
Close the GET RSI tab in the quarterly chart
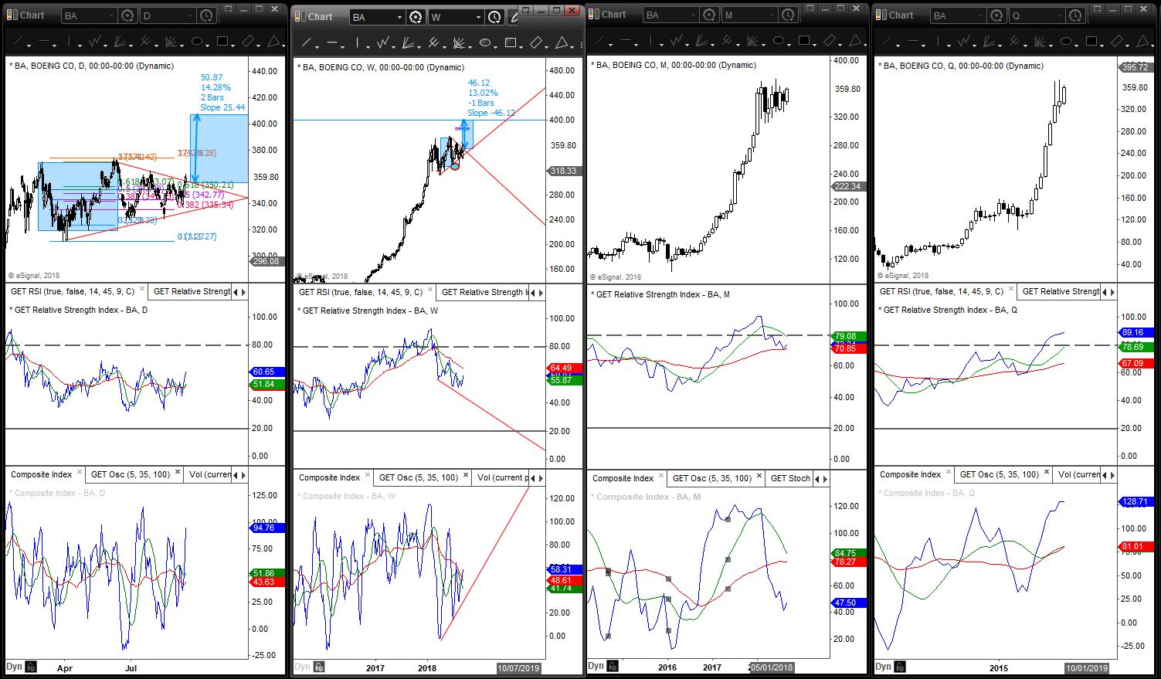click(1012, 290)
